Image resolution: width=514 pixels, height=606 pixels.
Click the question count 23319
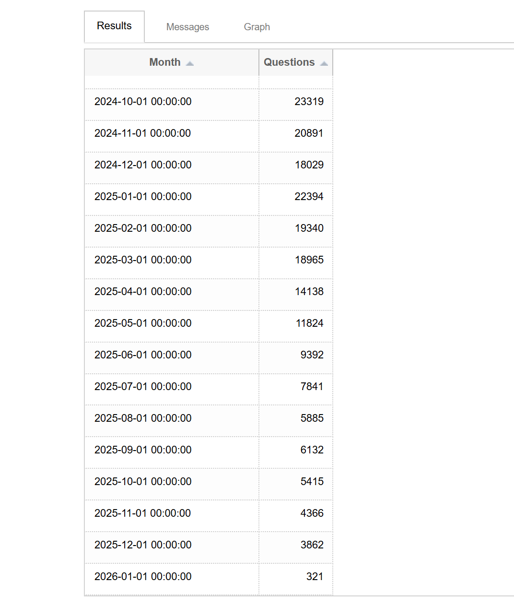[x=309, y=102]
